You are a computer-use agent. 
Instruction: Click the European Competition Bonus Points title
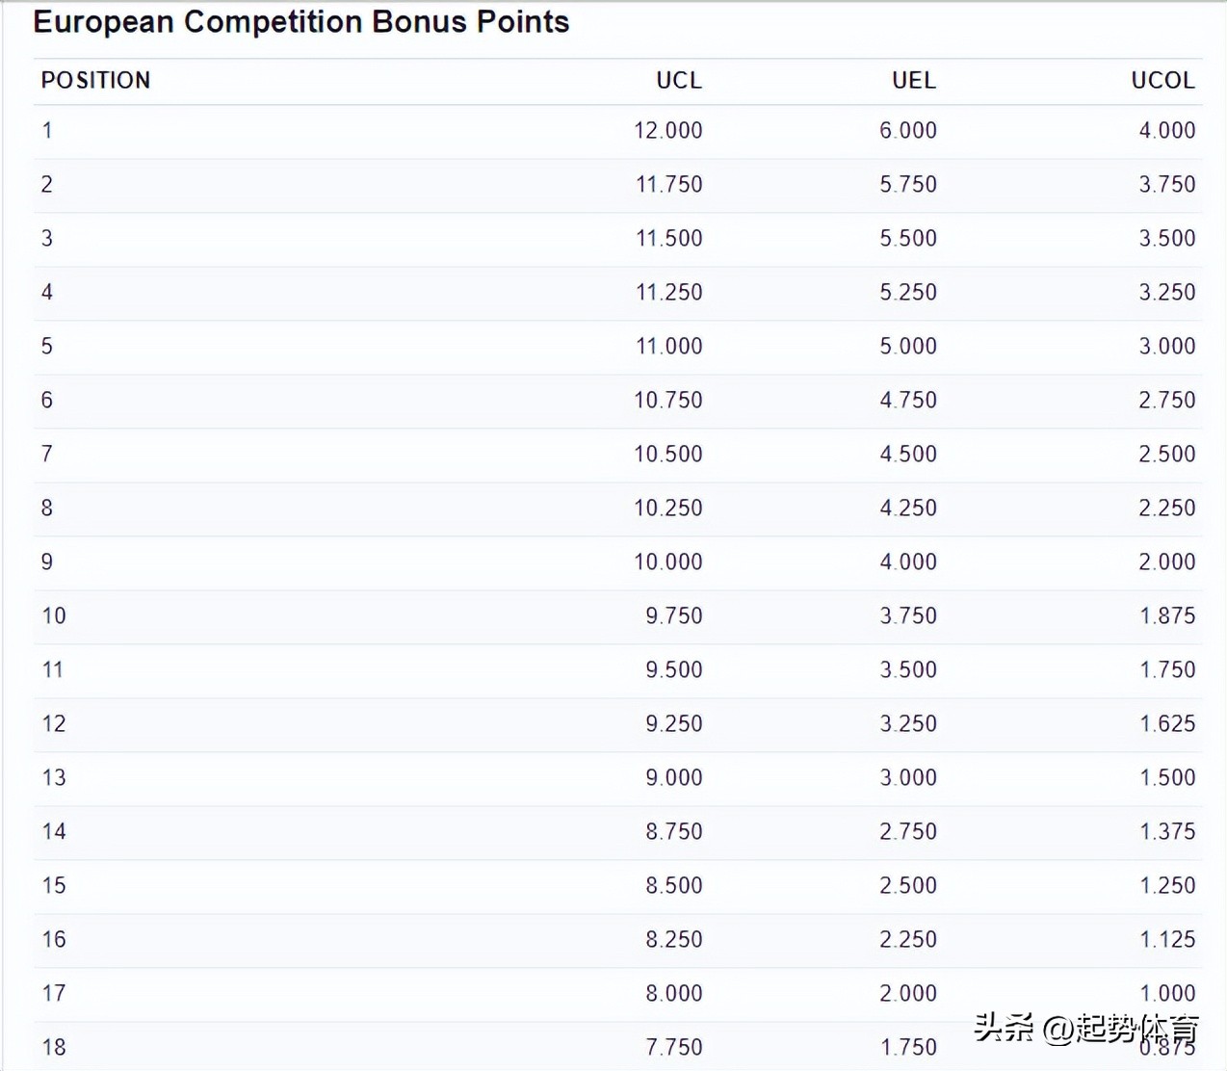point(301,21)
